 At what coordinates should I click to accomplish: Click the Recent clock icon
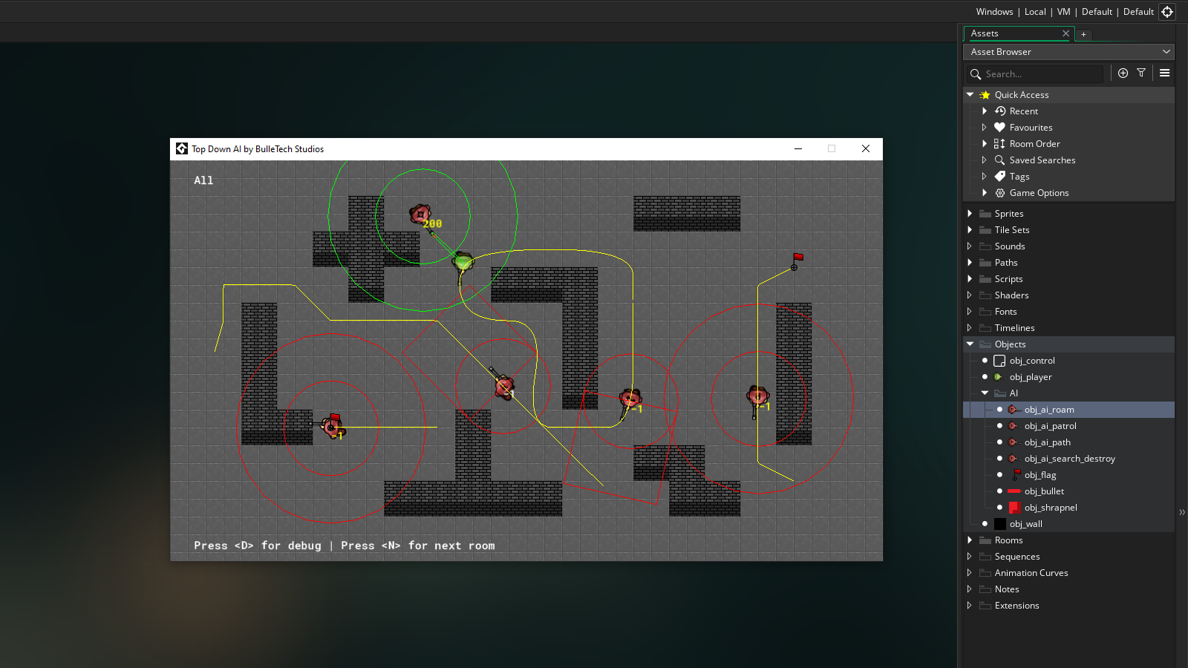pyautogui.click(x=1000, y=111)
